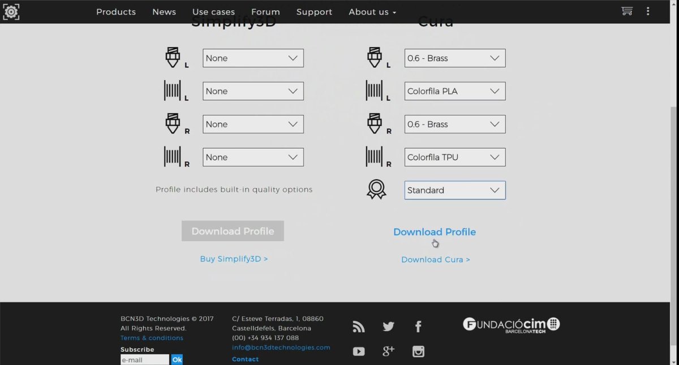Click the Cura Download Profile link
The width and height of the screenshot is (679, 365).
click(x=435, y=232)
